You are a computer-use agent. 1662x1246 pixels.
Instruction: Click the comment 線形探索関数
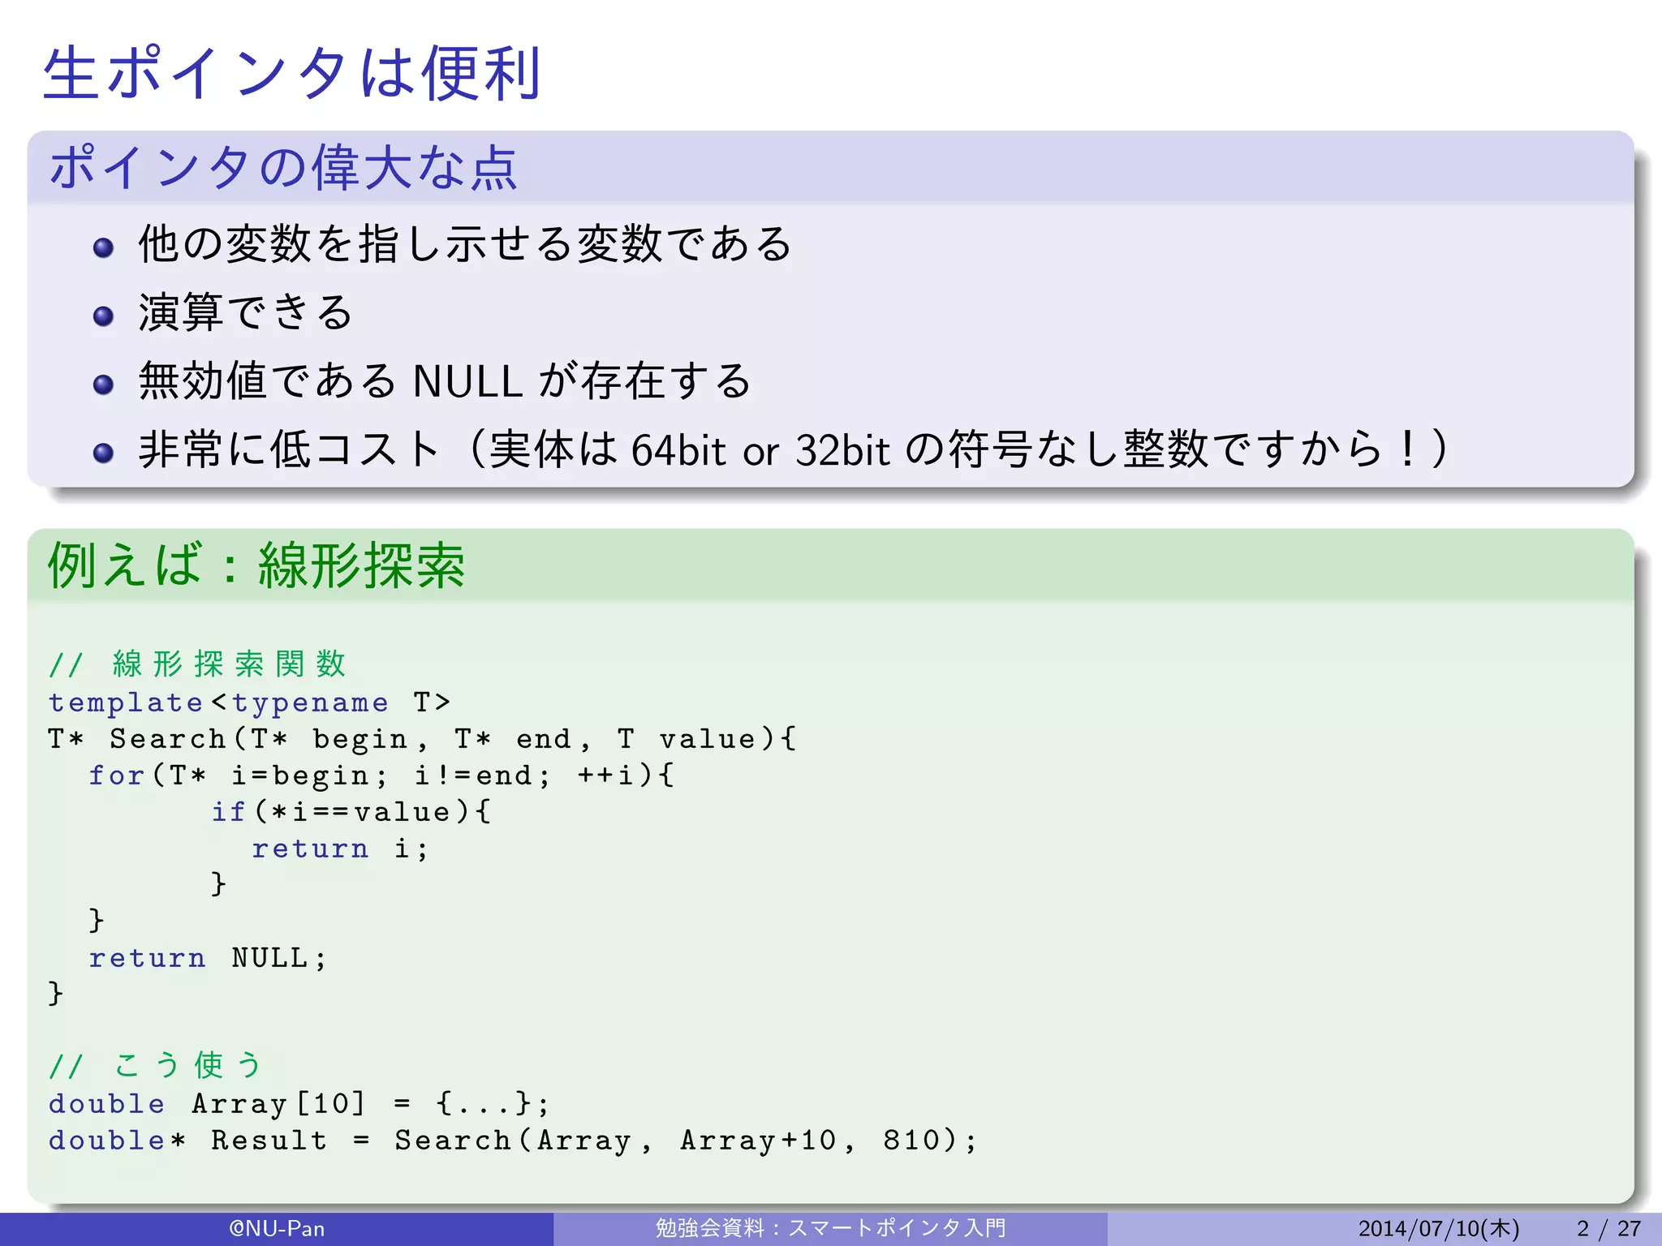(229, 664)
